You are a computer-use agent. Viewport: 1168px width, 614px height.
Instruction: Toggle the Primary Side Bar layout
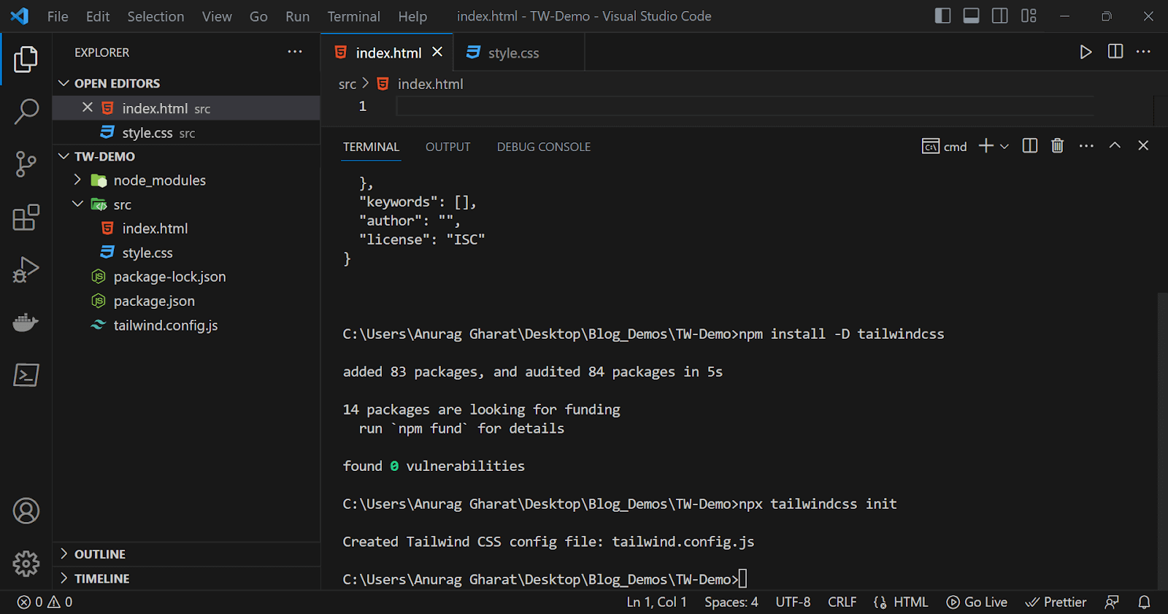click(942, 16)
